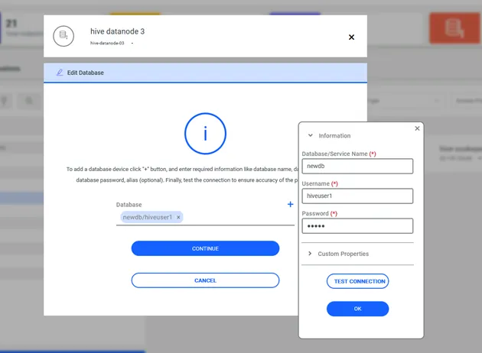Click the Edit Database header label
This screenshot has width=482, height=353.
tap(86, 73)
